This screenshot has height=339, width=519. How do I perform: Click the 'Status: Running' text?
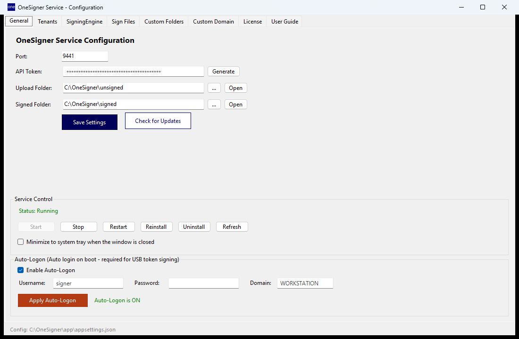[38, 211]
